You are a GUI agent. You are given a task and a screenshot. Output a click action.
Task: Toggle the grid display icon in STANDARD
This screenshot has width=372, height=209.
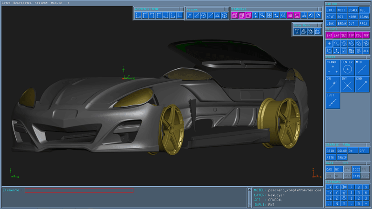290,15
